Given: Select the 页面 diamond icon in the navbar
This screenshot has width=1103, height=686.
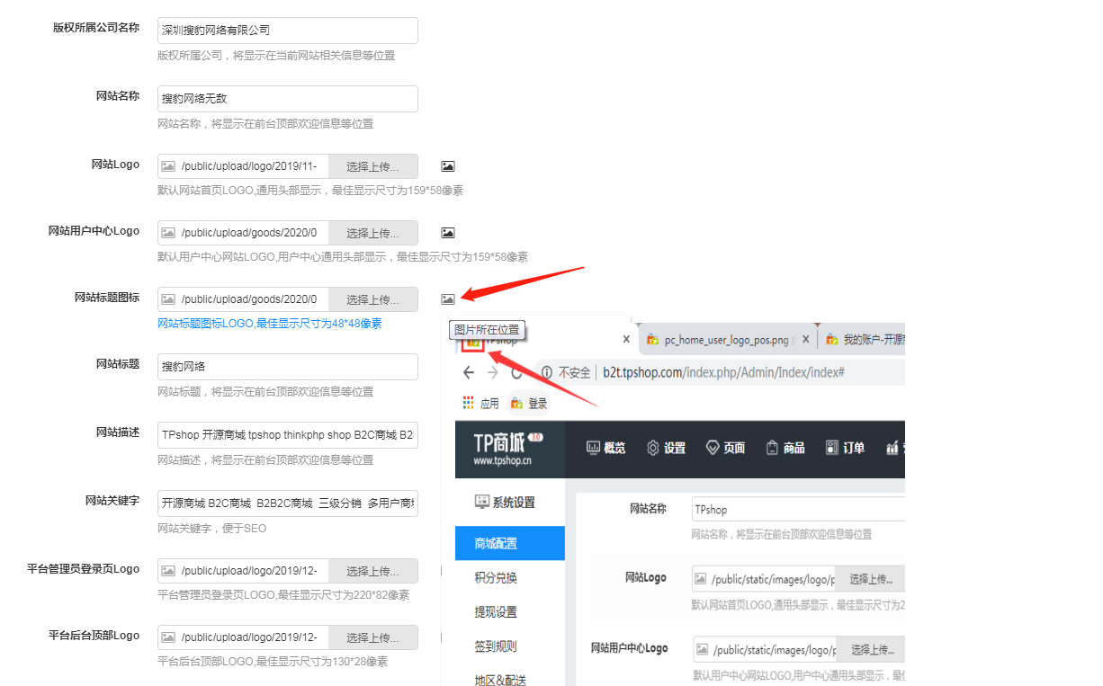Looking at the screenshot, I should tap(713, 447).
